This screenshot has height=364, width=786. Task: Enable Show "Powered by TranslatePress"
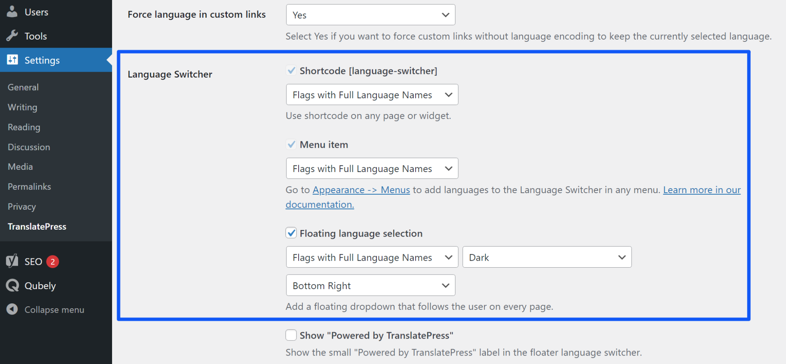(x=291, y=335)
